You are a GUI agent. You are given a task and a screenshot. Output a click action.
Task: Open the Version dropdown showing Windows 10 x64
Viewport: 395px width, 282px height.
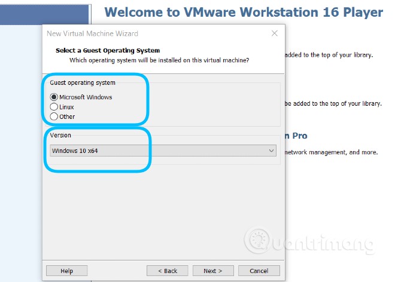163,151
